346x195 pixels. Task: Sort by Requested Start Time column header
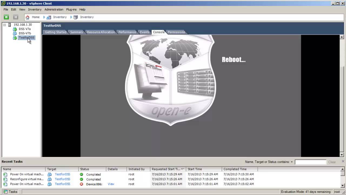point(168,169)
